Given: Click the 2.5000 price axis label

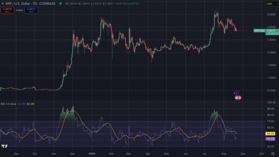Looking at the screenshot, I should tap(271, 40).
